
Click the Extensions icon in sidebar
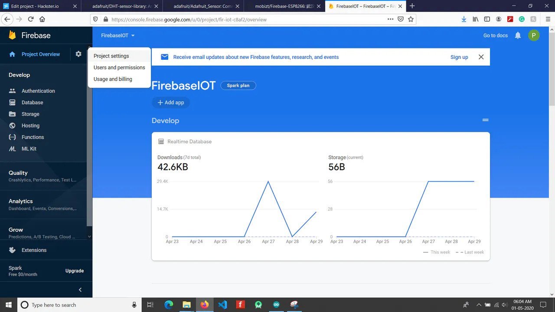(13, 250)
